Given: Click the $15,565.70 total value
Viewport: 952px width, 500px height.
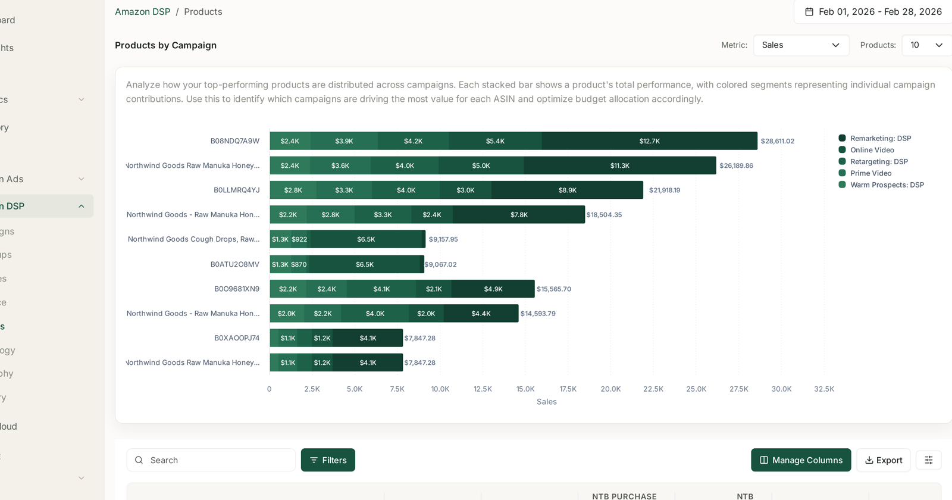Looking at the screenshot, I should click(554, 289).
